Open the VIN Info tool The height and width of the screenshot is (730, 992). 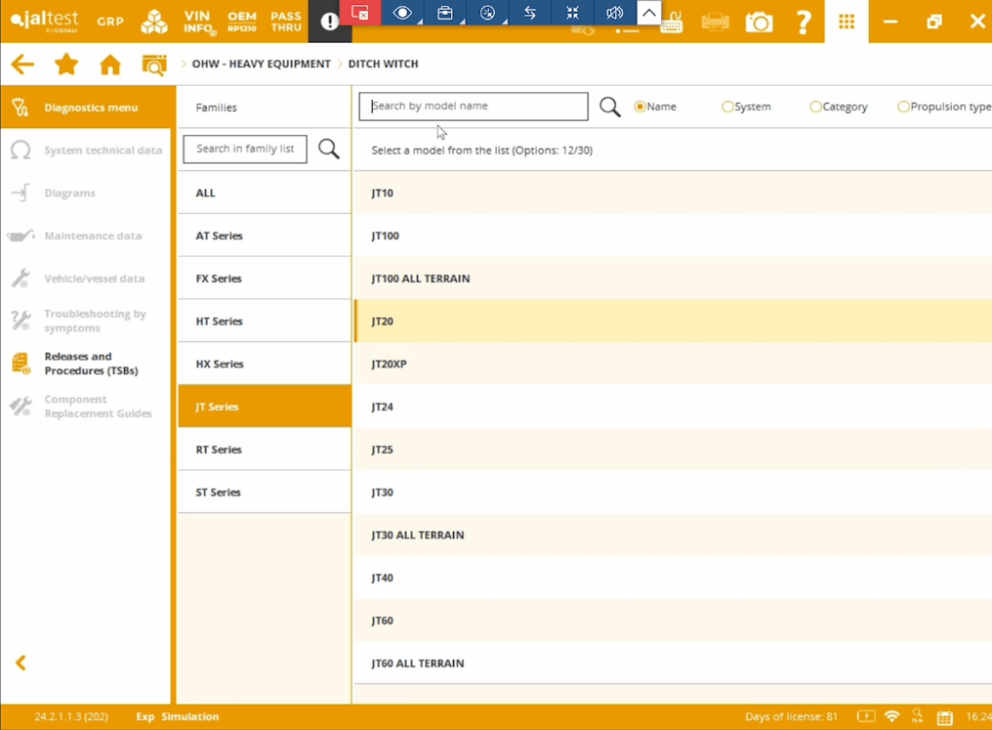[198, 21]
